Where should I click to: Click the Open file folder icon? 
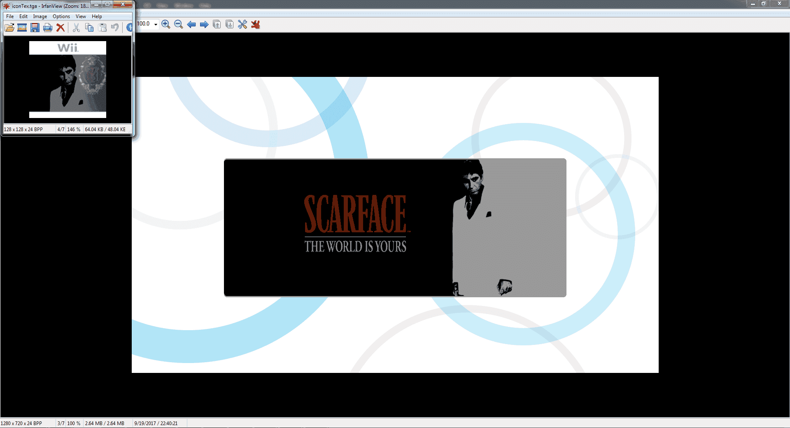pyautogui.click(x=9, y=28)
